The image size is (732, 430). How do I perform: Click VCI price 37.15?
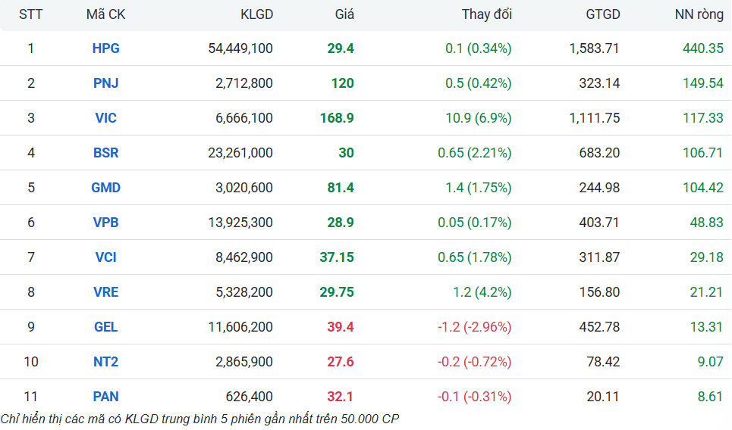(x=337, y=257)
